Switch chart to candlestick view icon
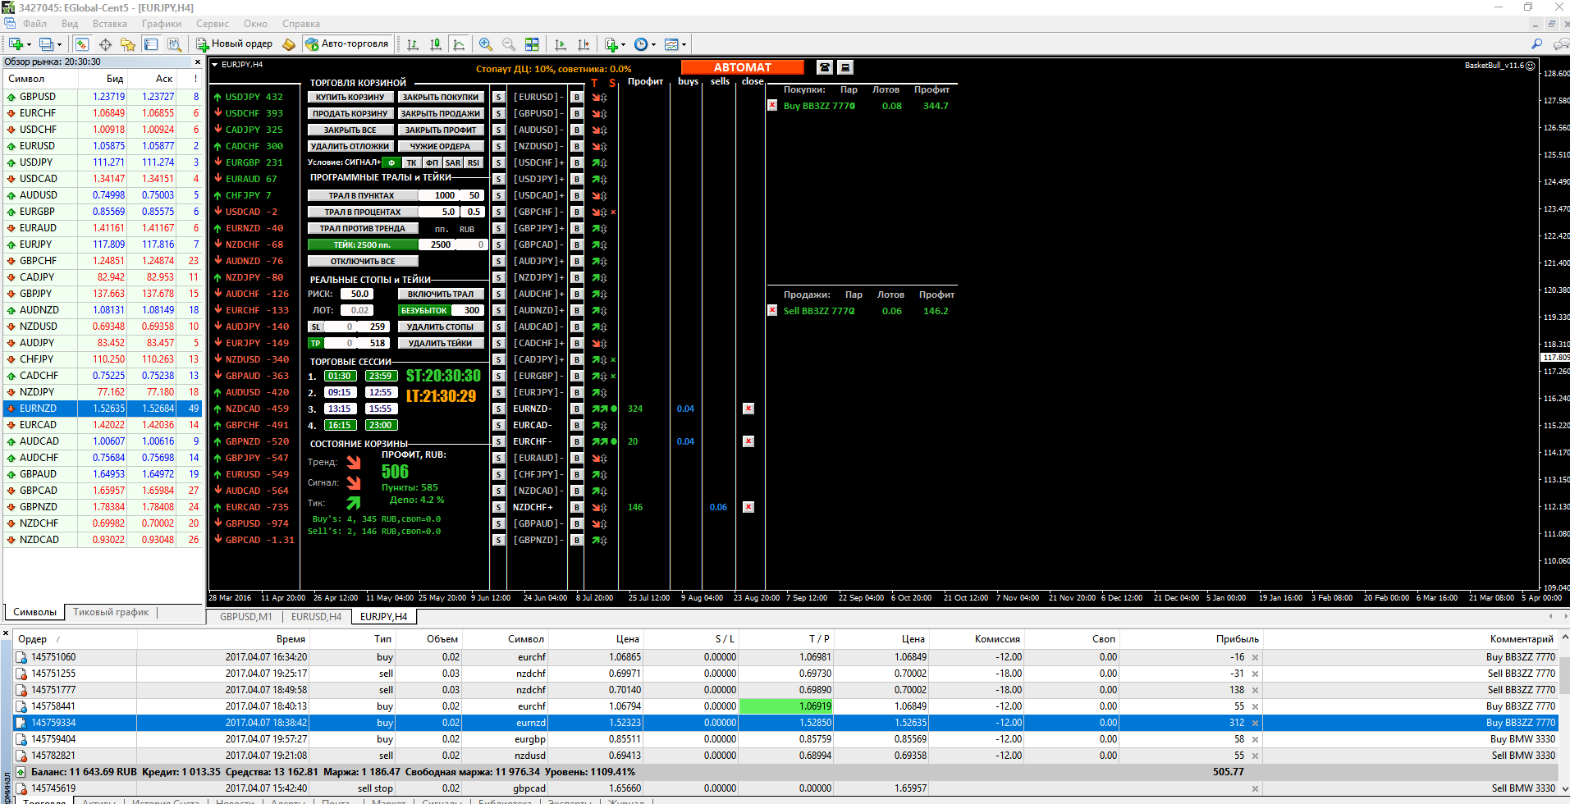 point(436,44)
